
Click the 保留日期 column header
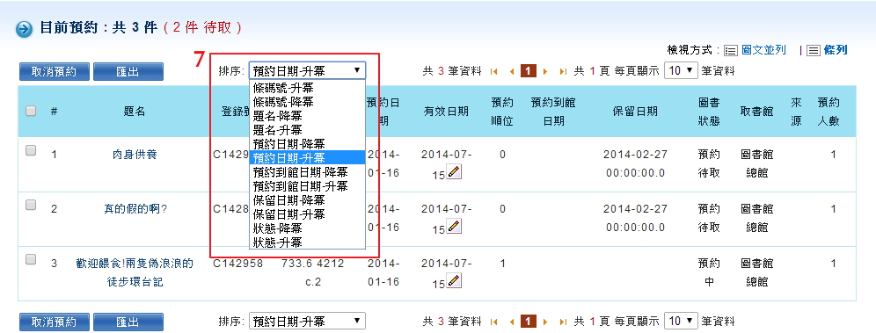click(x=635, y=111)
